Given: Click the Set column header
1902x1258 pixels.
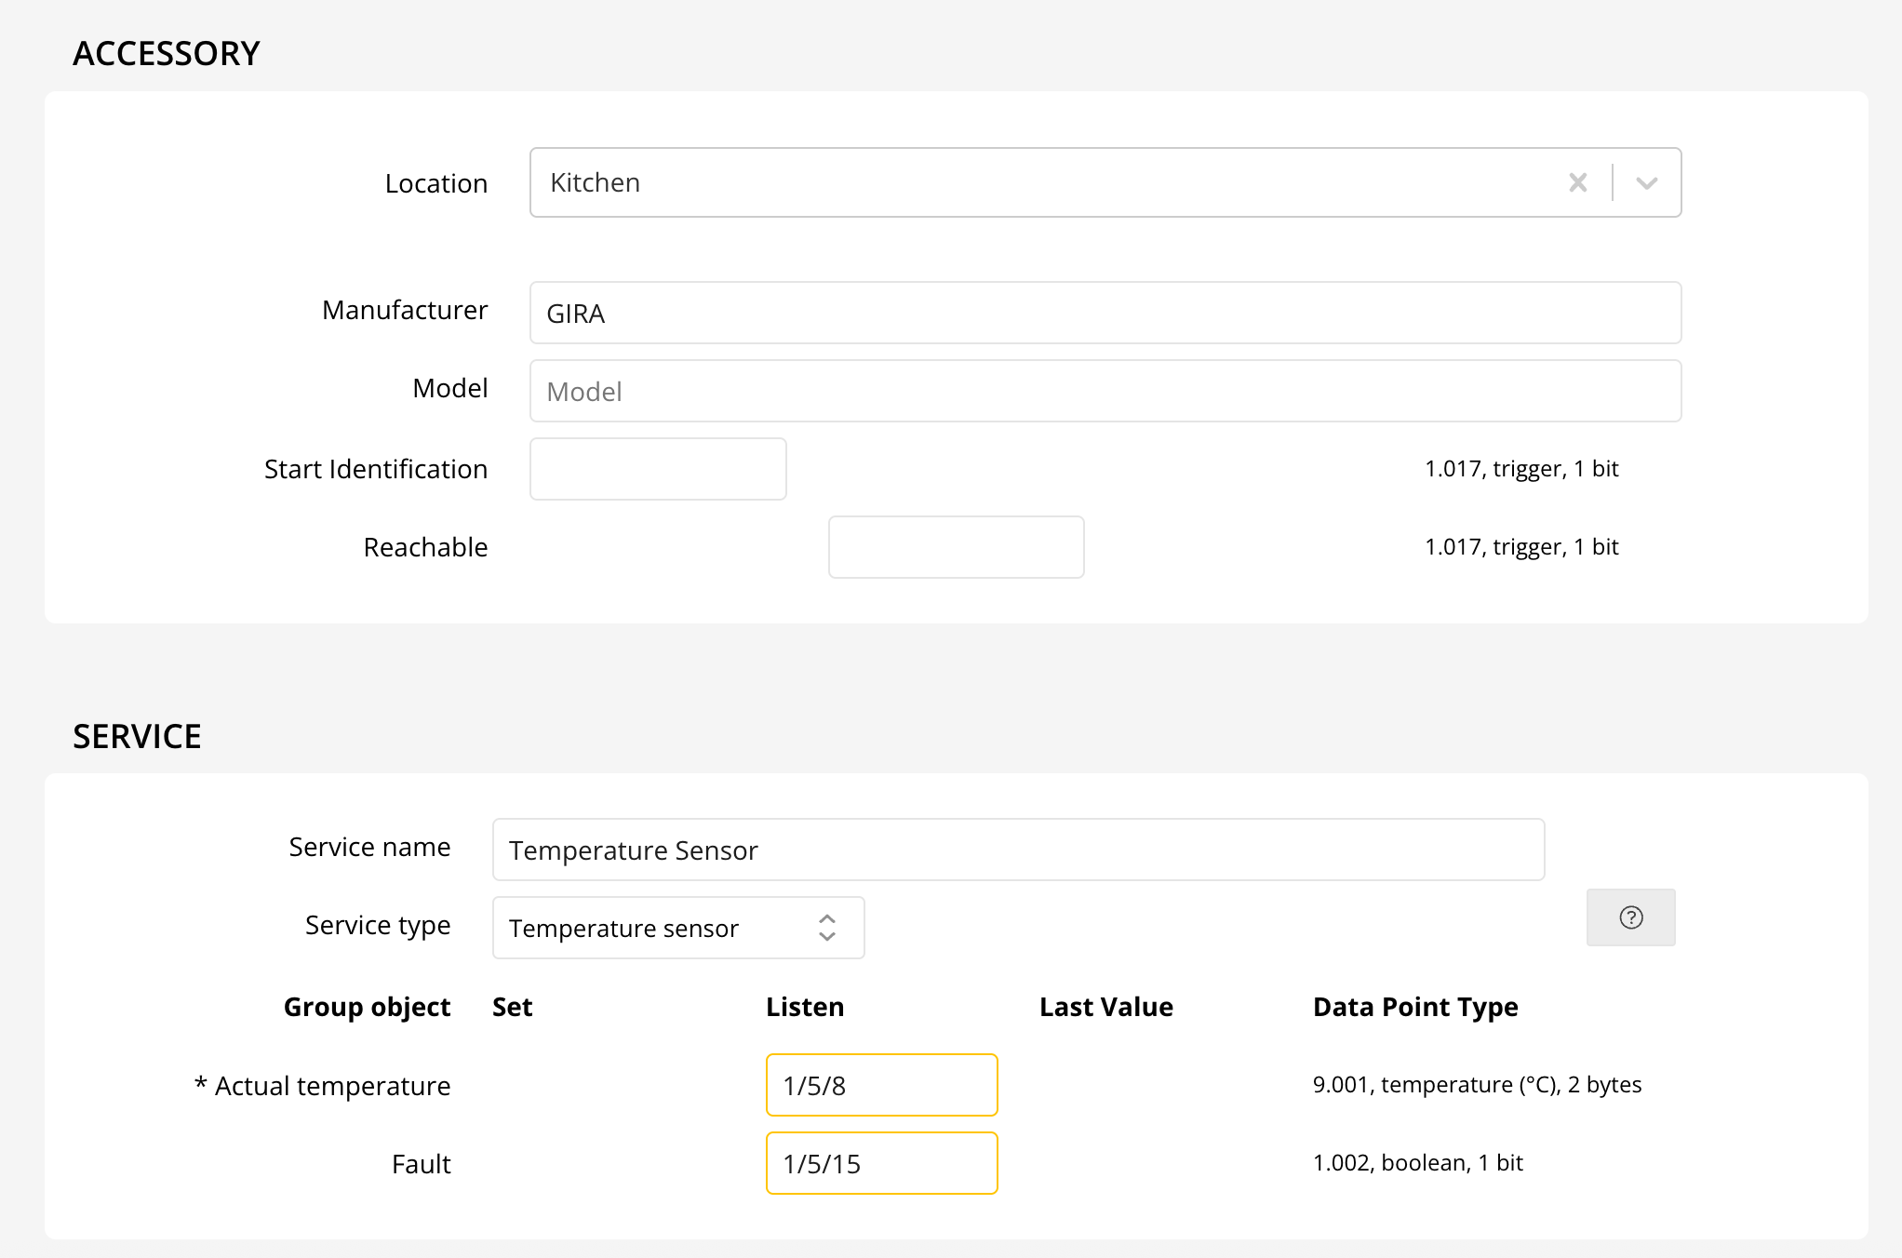Looking at the screenshot, I should [x=512, y=1007].
